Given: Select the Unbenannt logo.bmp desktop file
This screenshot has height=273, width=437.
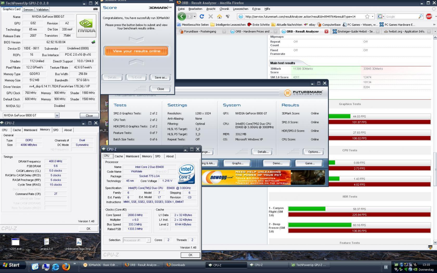Looking at the screenshot, I should tap(78, 244).
